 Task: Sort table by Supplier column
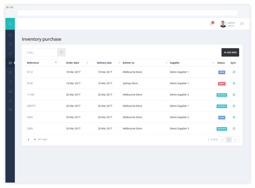click(x=175, y=63)
